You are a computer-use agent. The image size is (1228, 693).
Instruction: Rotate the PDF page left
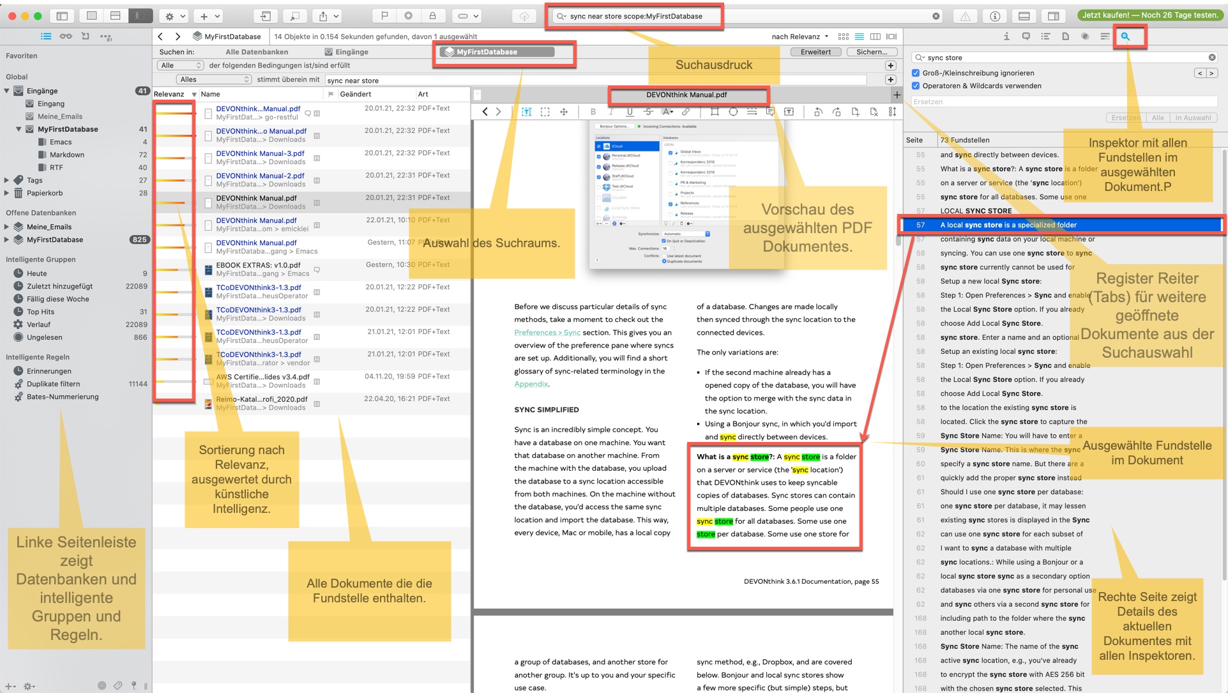818,112
